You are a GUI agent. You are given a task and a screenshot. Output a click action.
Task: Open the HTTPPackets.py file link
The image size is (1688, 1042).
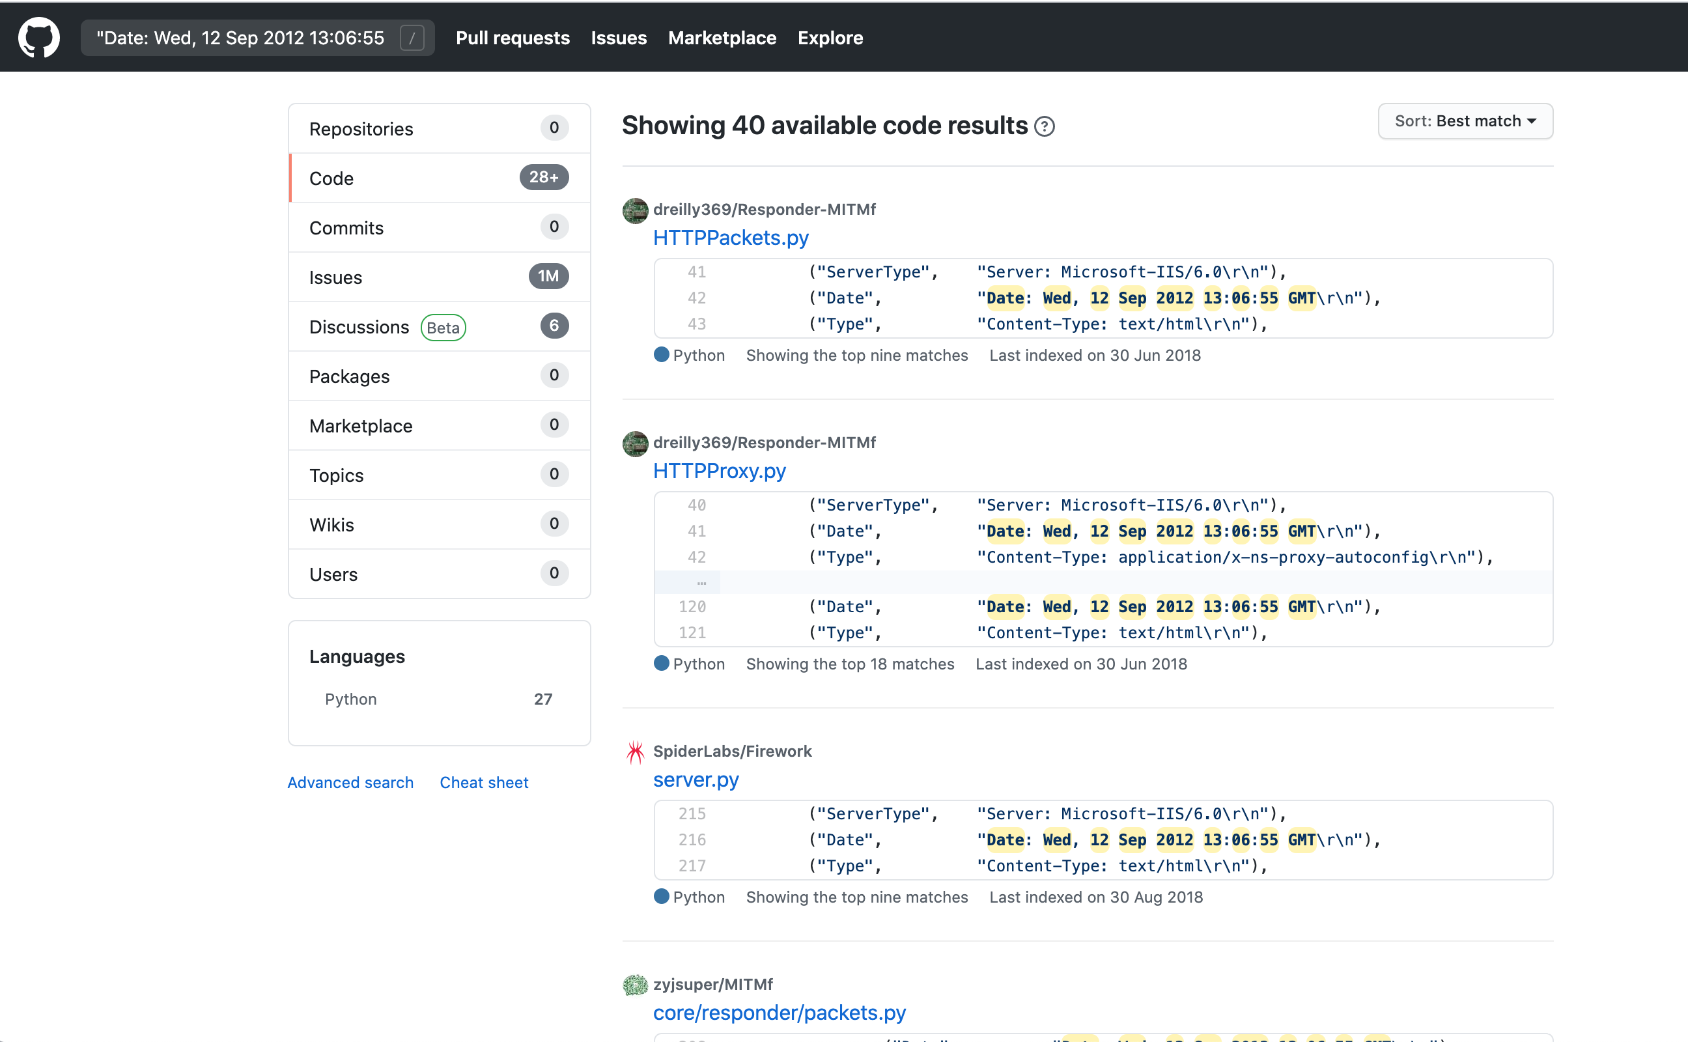point(730,238)
